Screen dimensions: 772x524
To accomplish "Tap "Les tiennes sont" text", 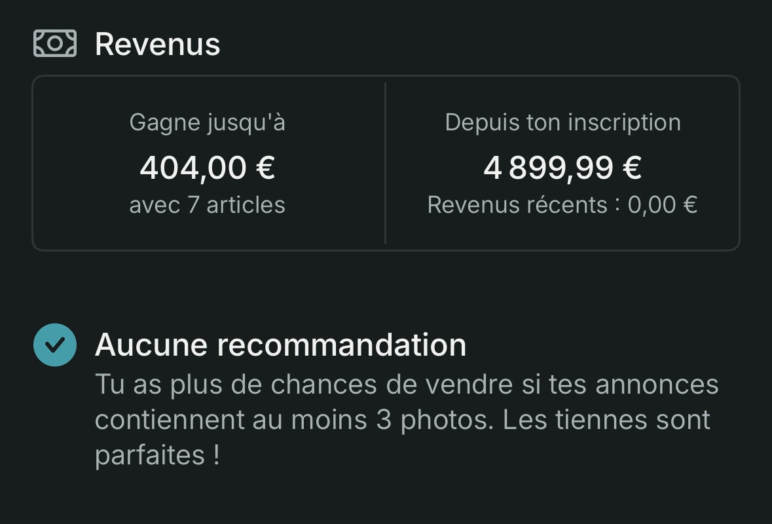I will coord(606,420).
